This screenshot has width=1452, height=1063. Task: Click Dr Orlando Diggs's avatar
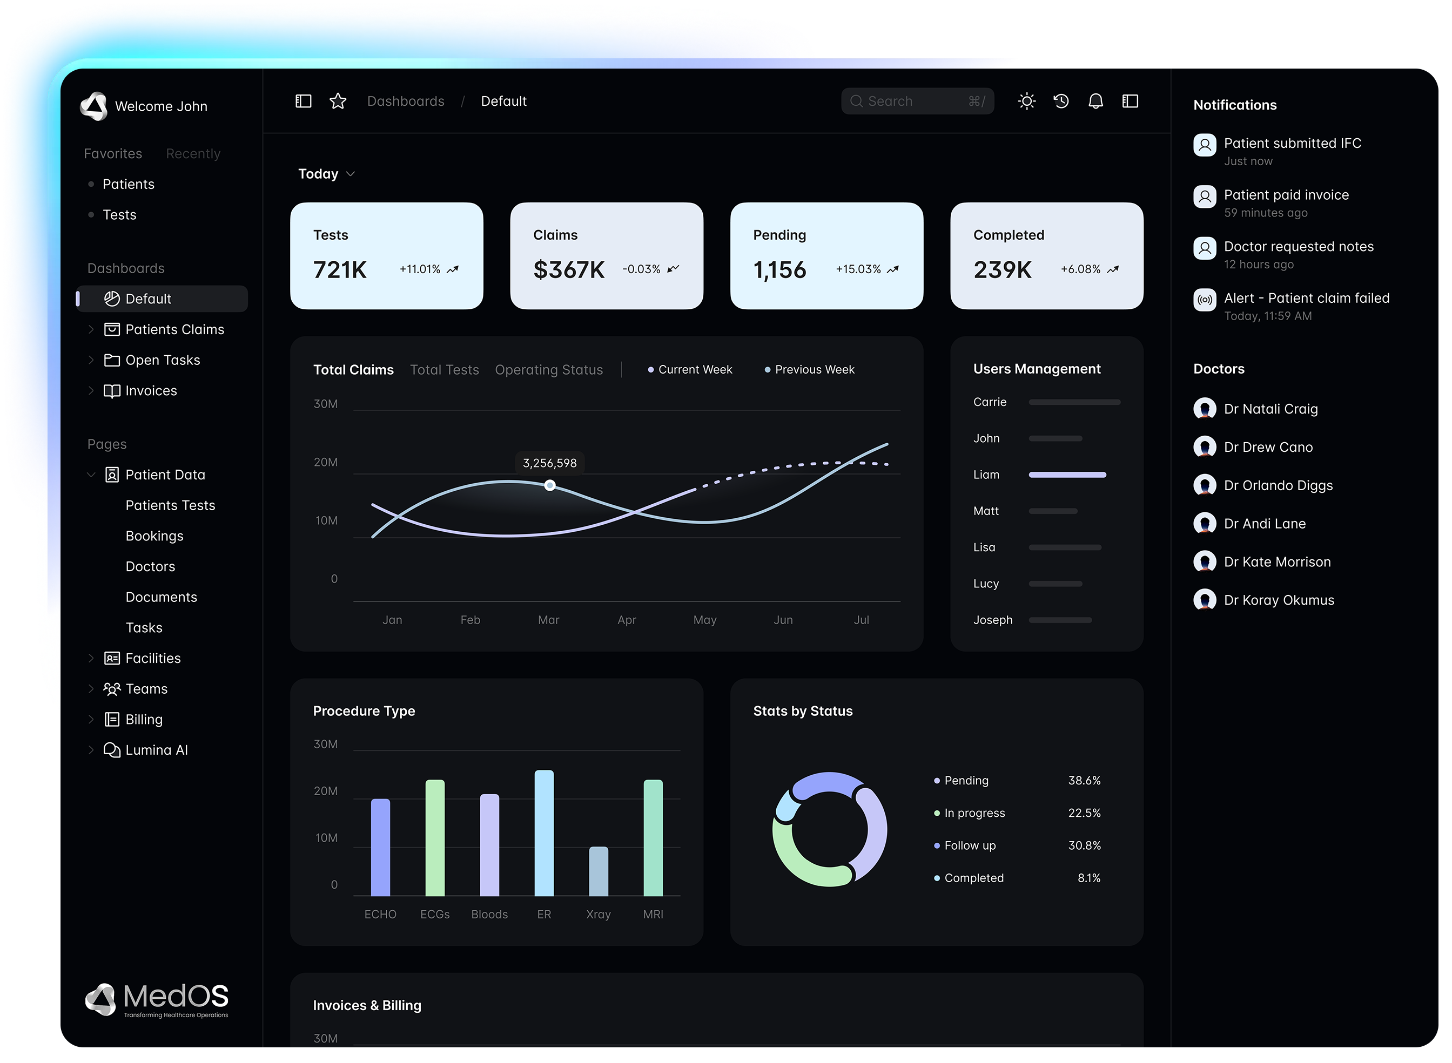coord(1204,485)
